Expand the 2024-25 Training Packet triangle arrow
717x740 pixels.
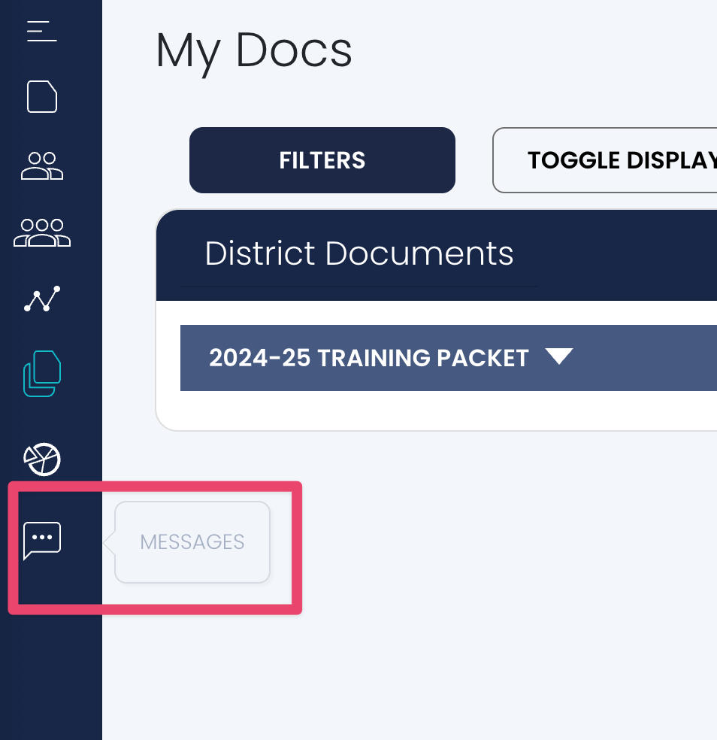559,357
